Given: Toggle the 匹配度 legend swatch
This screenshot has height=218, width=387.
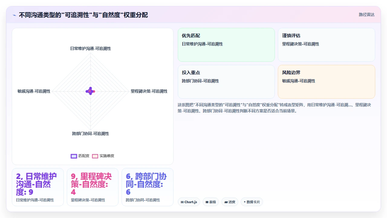Looking at the screenshot, I should coord(74,156).
